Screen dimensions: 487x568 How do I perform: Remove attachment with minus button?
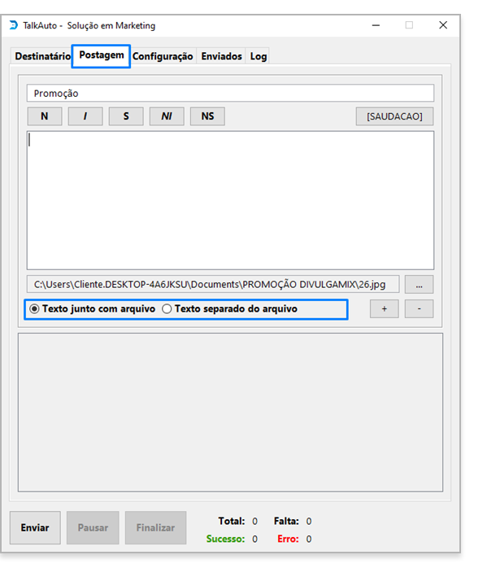click(x=419, y=309)
